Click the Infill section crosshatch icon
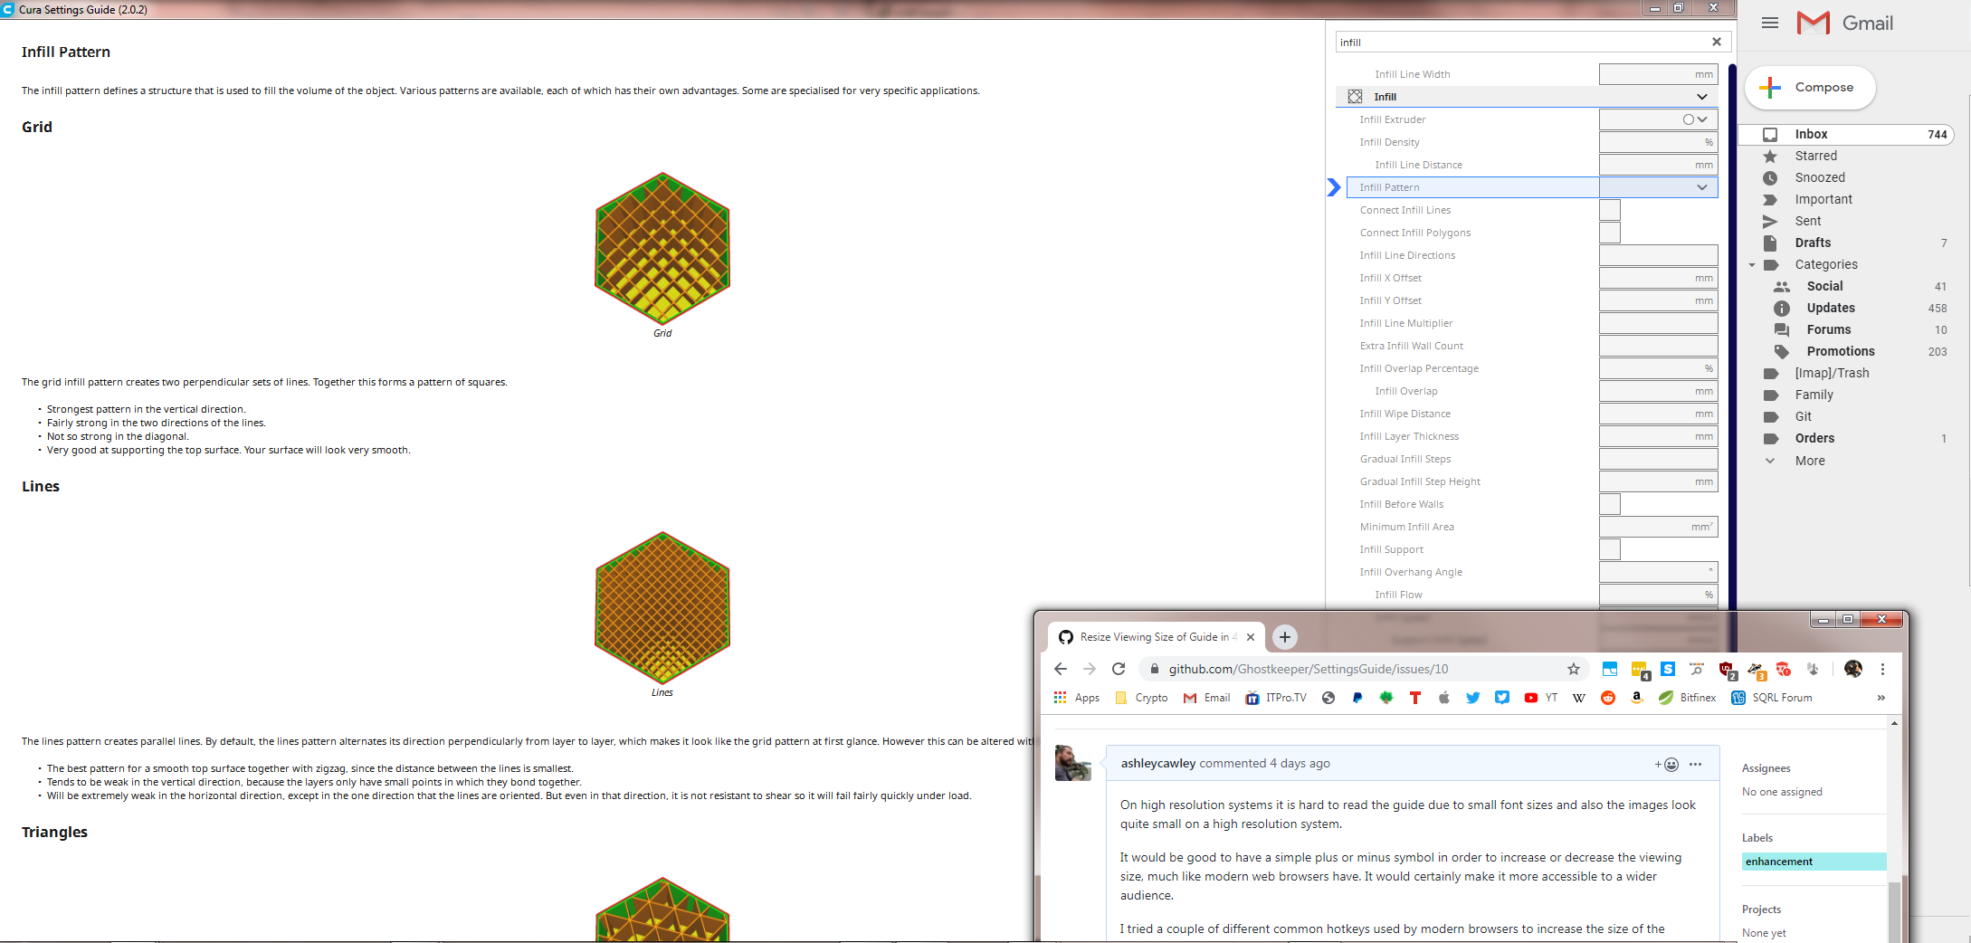 [1354, 96]
